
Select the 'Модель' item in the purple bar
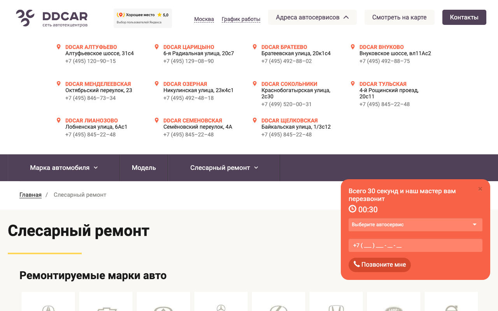(144, 168)
